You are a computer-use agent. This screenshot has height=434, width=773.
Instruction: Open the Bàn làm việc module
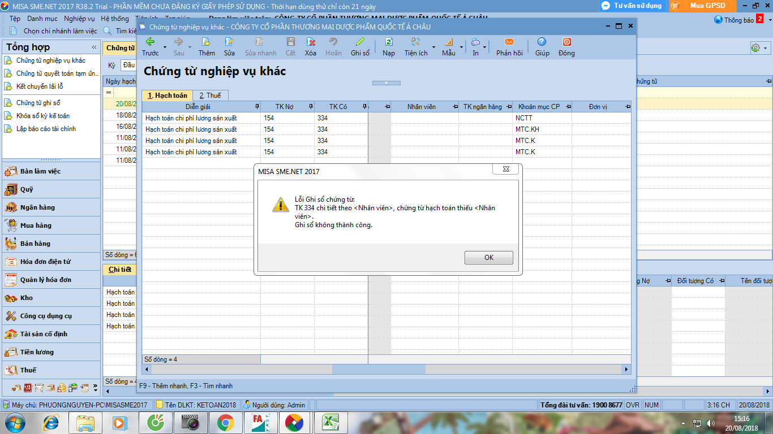51,171
